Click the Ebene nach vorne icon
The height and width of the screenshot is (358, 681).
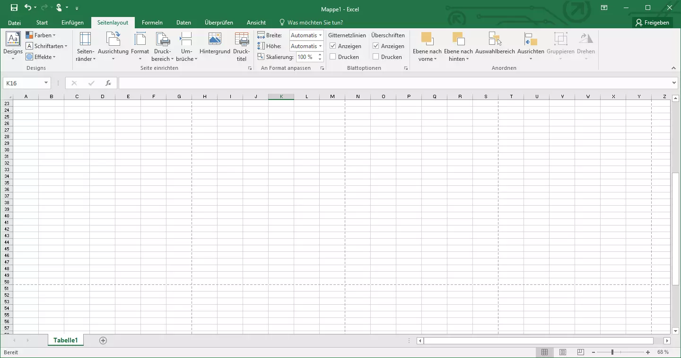[x=427, y=39]
